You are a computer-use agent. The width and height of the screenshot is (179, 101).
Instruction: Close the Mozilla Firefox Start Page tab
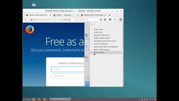(105, 15)
